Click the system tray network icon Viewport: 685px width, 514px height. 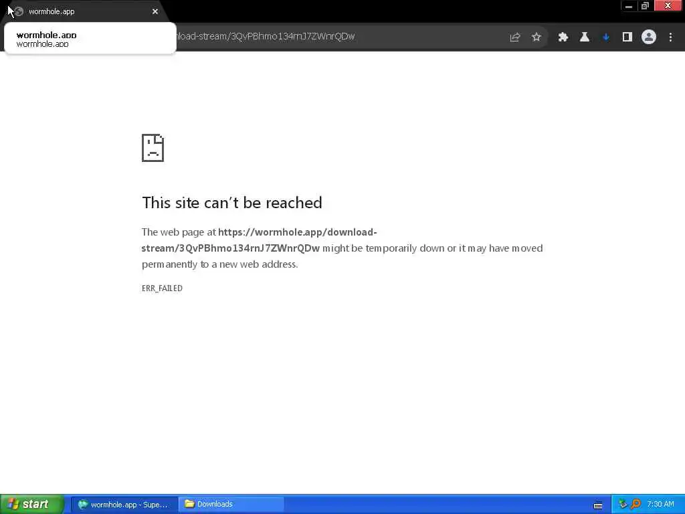[x=623, y=505]
